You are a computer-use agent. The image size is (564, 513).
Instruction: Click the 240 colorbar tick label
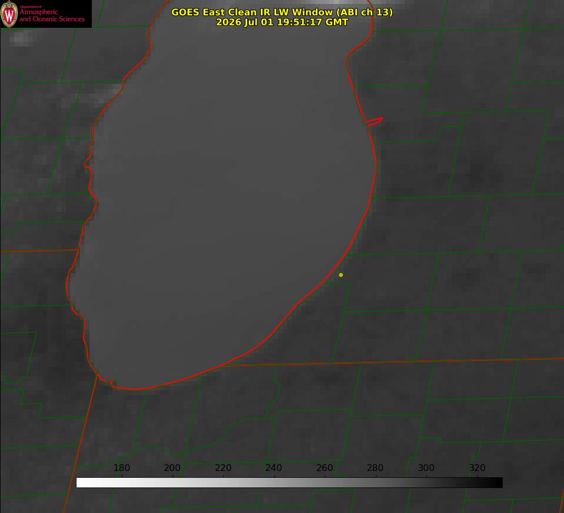click(x=274, y=468)
